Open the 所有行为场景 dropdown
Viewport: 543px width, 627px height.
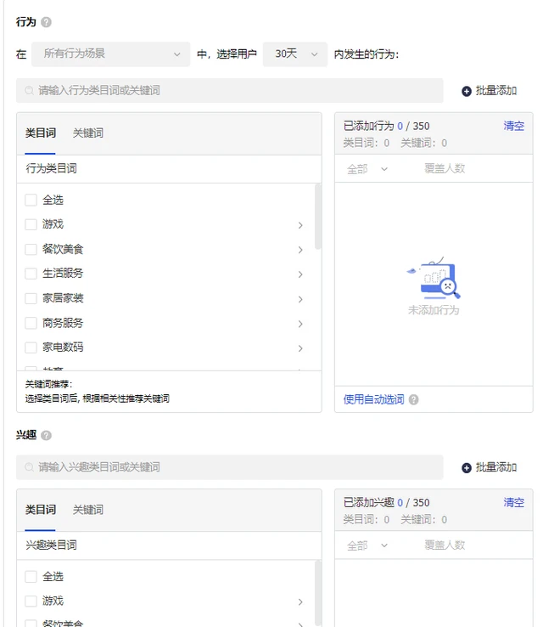(x=110, y=54)
